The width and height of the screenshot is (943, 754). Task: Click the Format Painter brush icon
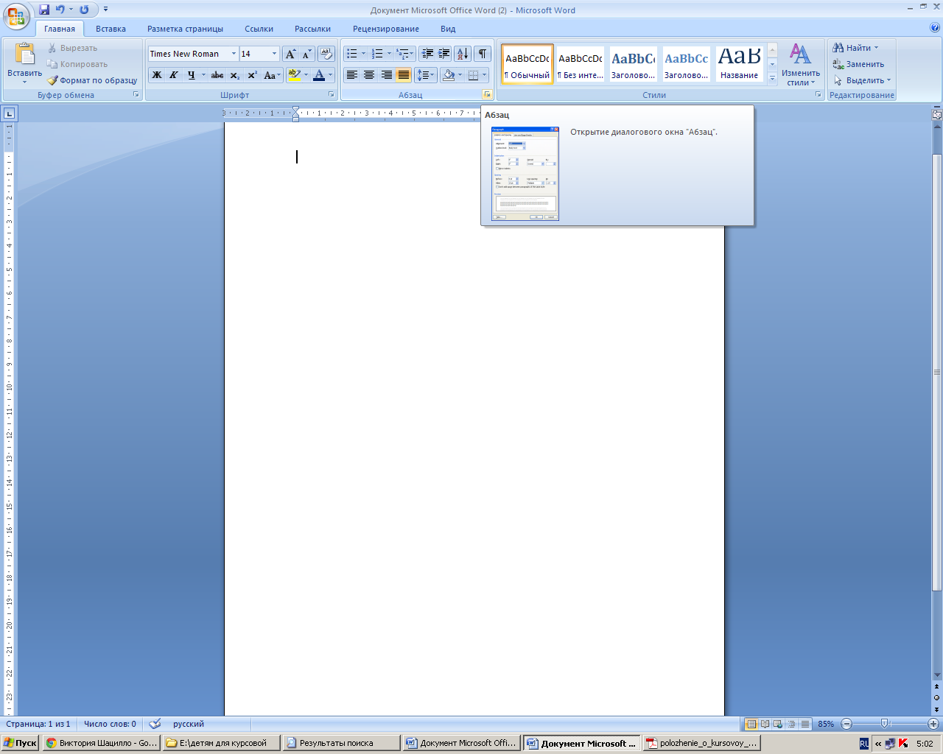click(52, 80)
